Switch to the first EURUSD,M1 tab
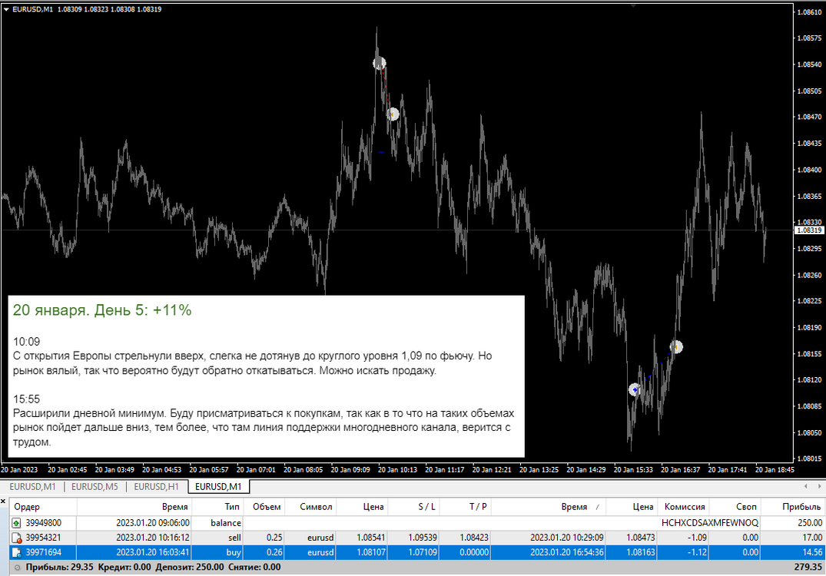The height and width of the screenshot is (576, 826). (33, 486)
